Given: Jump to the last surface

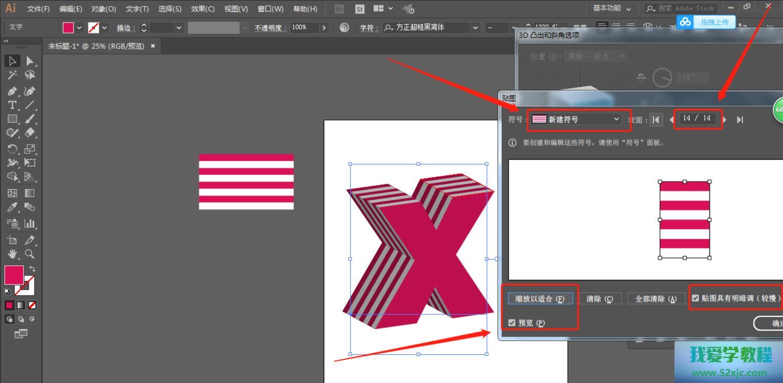Looking at the screenshot, I should pyautogui.click(x=739, y=120).
